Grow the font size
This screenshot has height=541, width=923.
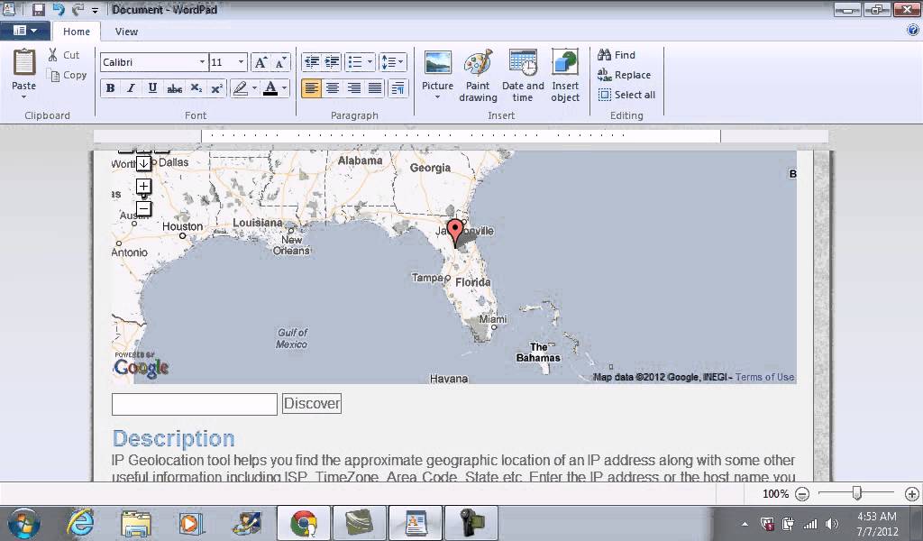tap(260, 62)
